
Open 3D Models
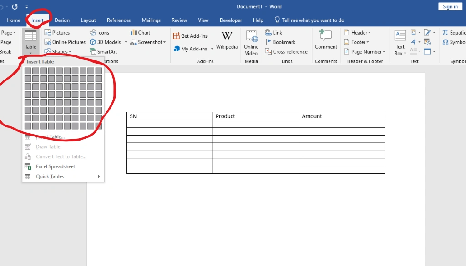[106, 42]
